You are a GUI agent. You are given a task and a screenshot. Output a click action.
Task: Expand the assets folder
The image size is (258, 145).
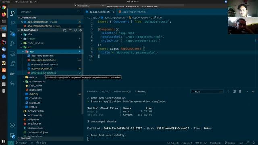[23, 77]
